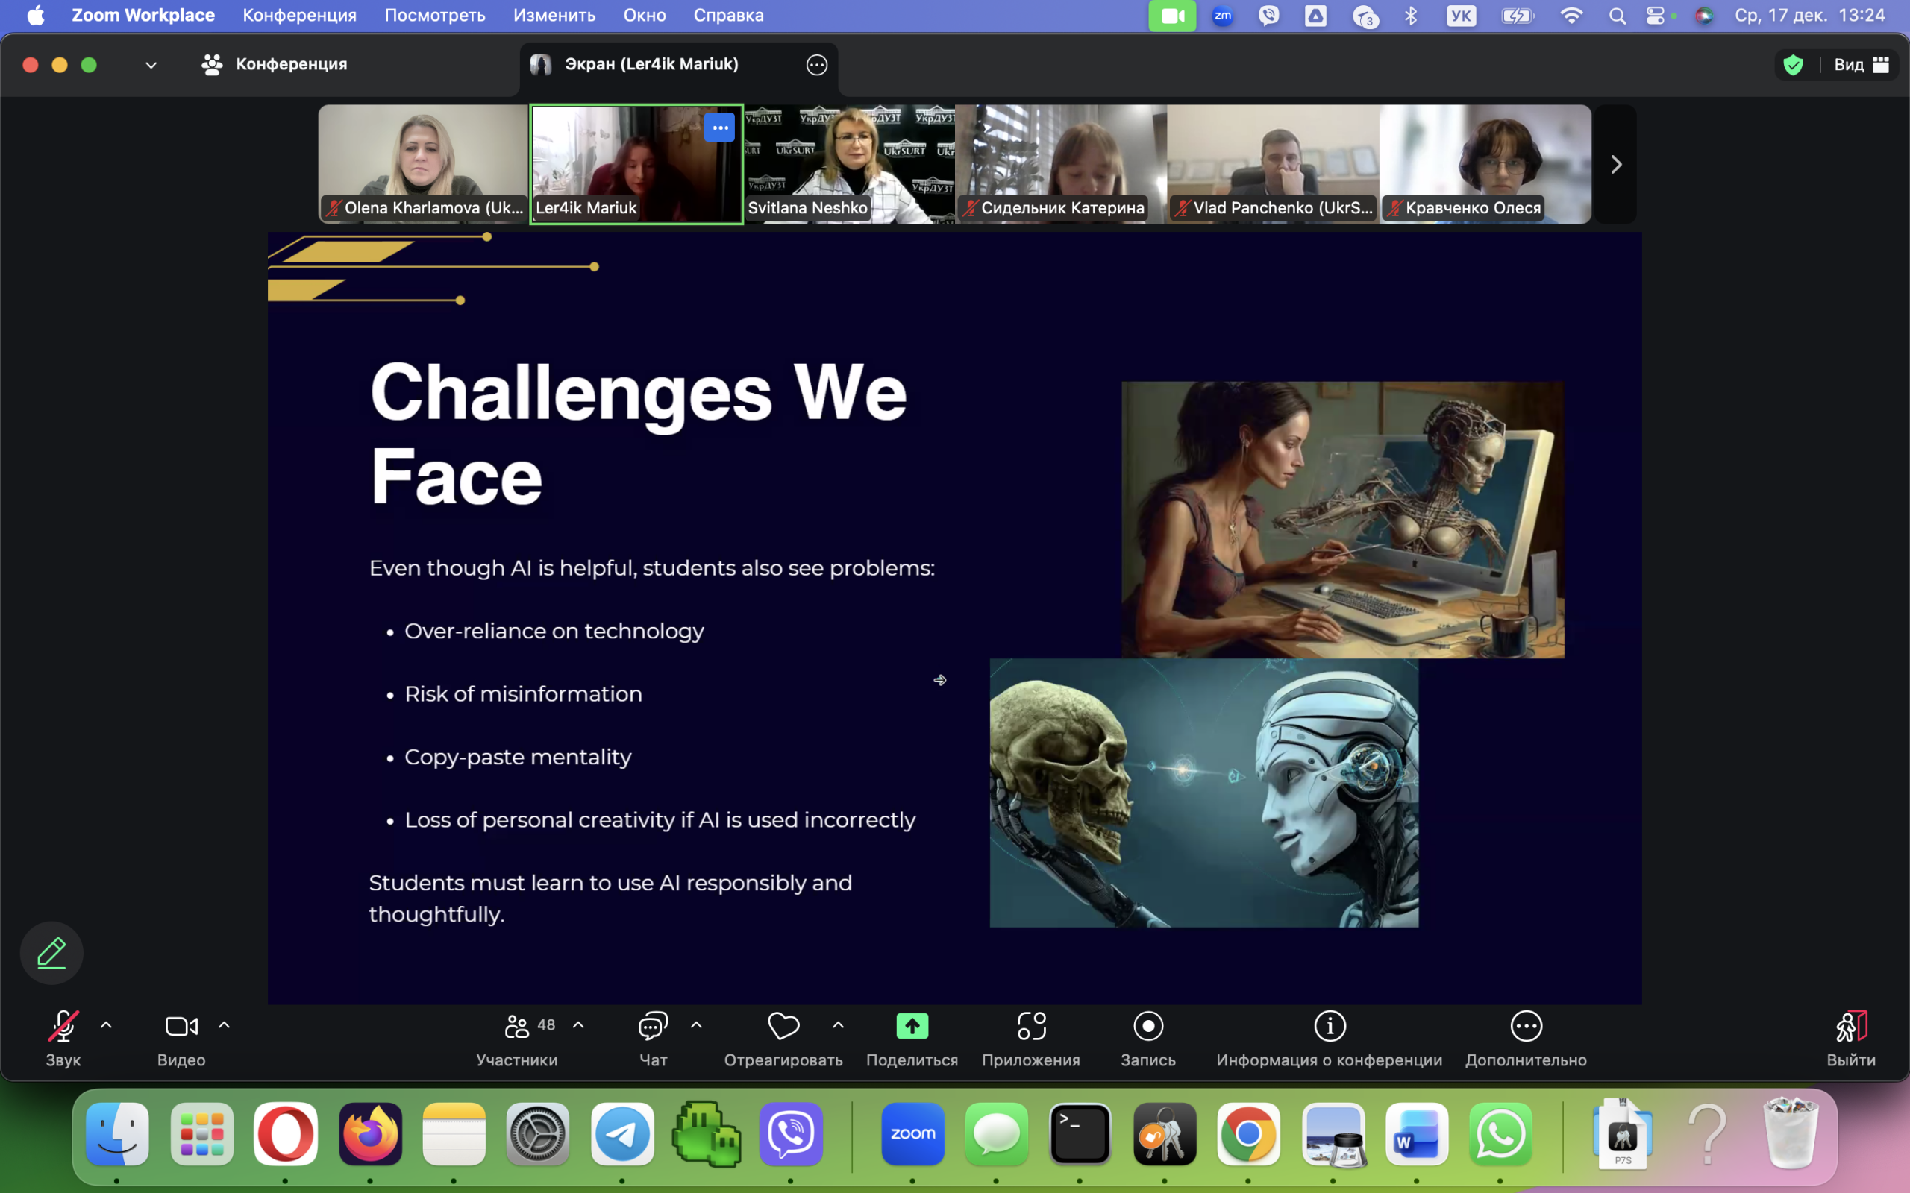
Task: Unmute the microphone (Звук)
Action: [63, 1027]
